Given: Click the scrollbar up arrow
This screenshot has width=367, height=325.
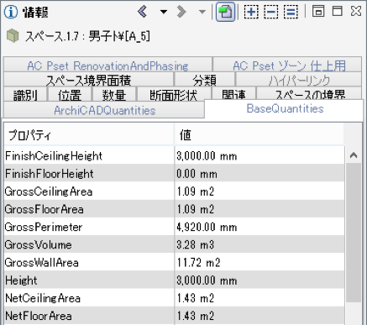Looking at the screenshot, I should tap(354, 155).
